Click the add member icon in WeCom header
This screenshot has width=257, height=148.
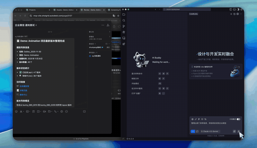[x=108, y=25]
